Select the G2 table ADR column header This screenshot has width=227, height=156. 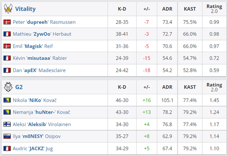click(167, 87)
